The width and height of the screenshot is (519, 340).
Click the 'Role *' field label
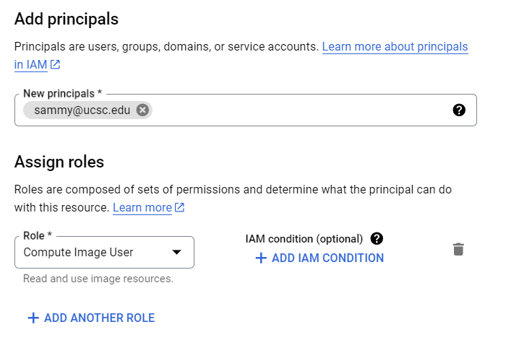[x=38, y=236]
